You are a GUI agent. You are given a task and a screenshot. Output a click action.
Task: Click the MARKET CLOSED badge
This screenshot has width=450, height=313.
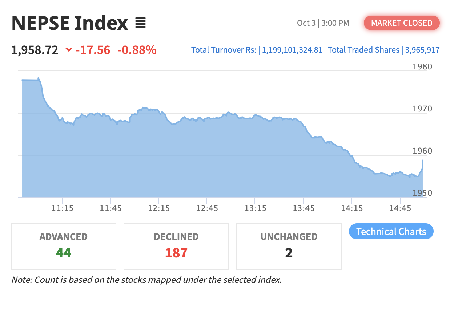(x=402, y=23)
